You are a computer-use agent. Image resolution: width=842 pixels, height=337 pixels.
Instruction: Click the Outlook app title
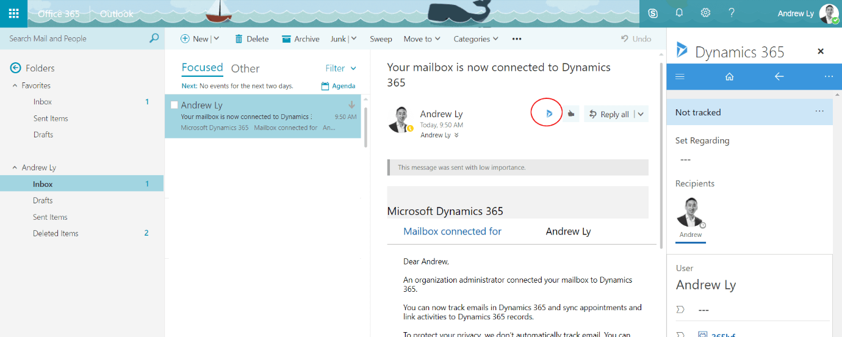(x=117, y=13)
